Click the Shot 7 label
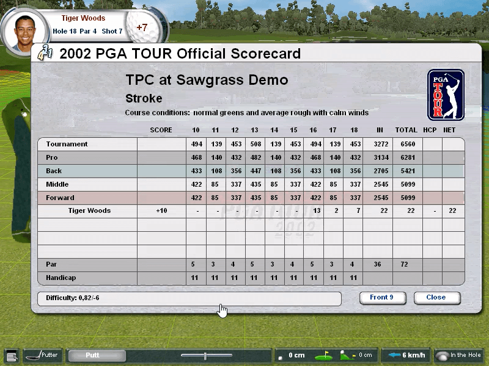489x366 pixels. pyautogui.click(x=112, y=31)
